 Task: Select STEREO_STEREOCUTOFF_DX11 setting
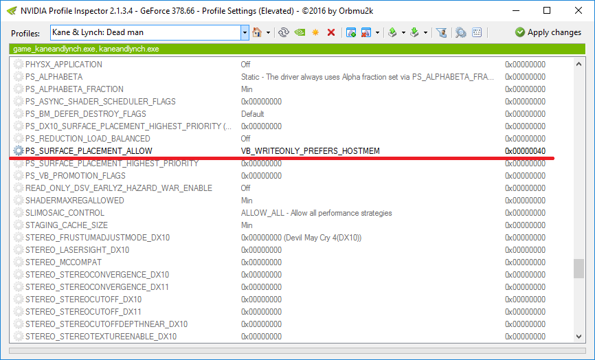coord(84,312)
